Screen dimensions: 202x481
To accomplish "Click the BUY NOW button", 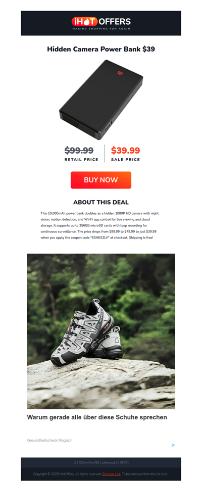I will pos(101,180).
